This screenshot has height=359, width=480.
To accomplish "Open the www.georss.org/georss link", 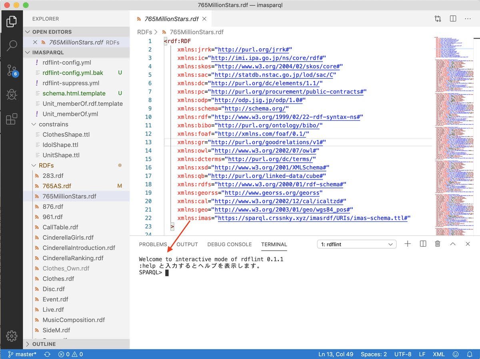I will click(x=272, y=193).
